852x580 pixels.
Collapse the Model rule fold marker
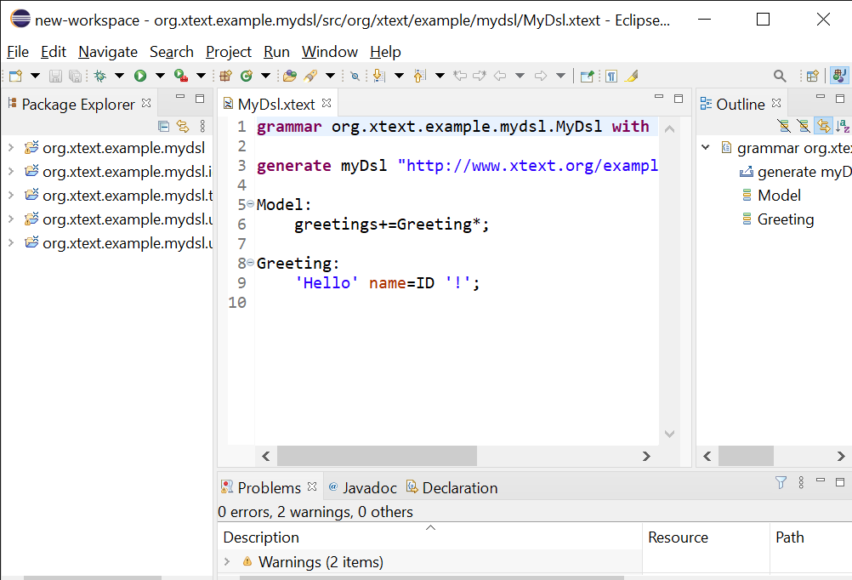tap(250, 204)
